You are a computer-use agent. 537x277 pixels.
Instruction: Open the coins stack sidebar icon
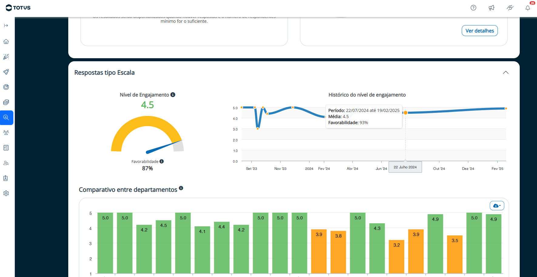pos(6,102)
